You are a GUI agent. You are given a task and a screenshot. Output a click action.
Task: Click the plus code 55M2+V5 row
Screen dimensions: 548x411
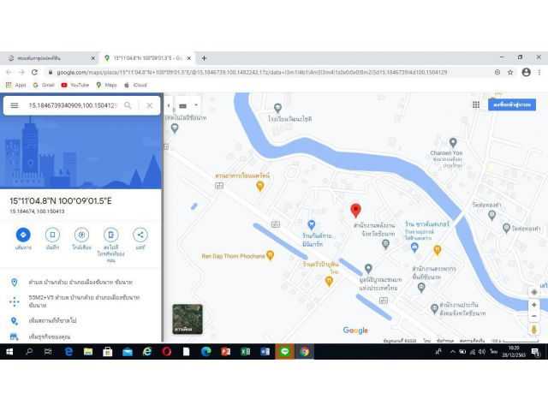coord(80,301)
